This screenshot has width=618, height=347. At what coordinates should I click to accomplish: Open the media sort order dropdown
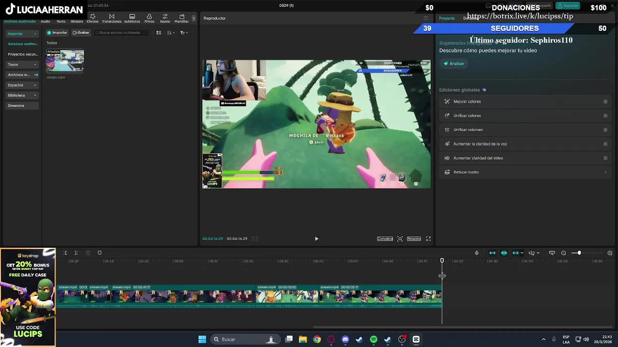[170, 33]
